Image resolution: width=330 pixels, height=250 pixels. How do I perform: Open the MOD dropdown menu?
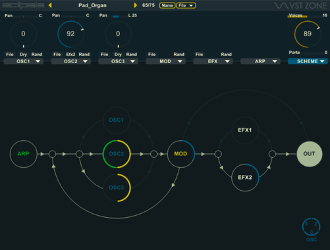click(165, 61)
